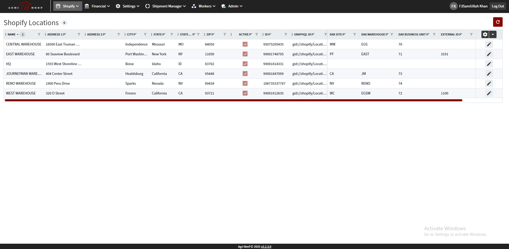Open the filter icon on Name column
The width and height of the screenshot is (509, 249).
pos(39,34)
